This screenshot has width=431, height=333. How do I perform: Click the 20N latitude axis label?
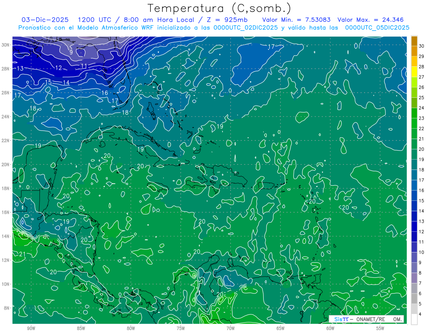click(x=5, y=164)
